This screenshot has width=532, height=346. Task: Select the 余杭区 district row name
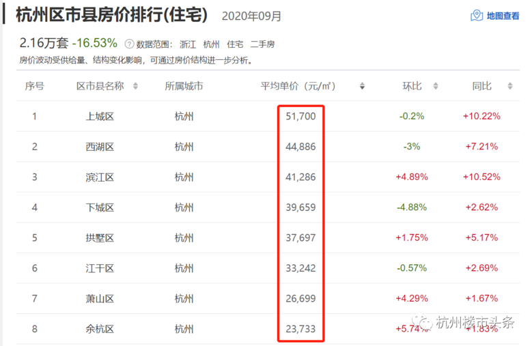(100, 329)
